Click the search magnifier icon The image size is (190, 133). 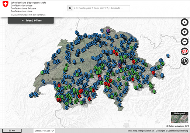[70, 8]
